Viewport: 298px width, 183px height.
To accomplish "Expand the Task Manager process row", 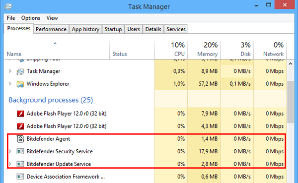I will pos(10,71).
